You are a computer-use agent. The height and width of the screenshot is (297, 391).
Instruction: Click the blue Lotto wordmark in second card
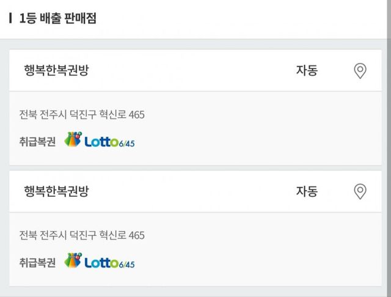102,263
